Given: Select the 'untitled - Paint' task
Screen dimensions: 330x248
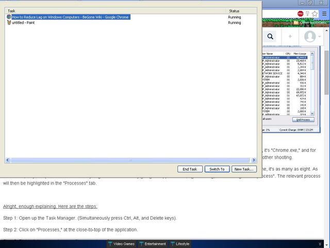Looking at the screenshot, I should pyautogui.click(x=23, y=23).
